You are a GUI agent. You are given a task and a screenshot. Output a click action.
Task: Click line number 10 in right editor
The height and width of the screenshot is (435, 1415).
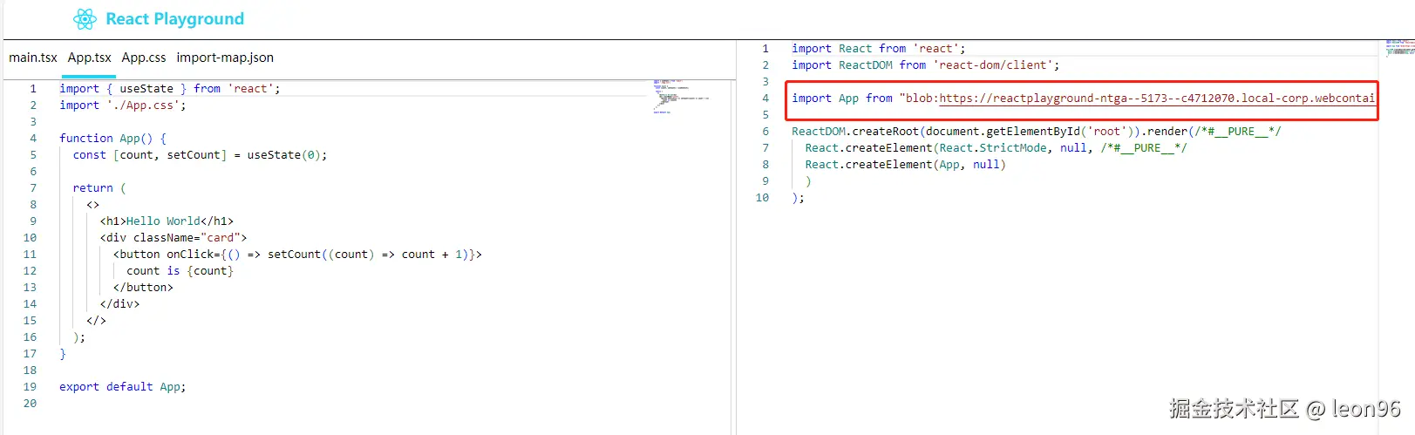click(x=762, y=198)
